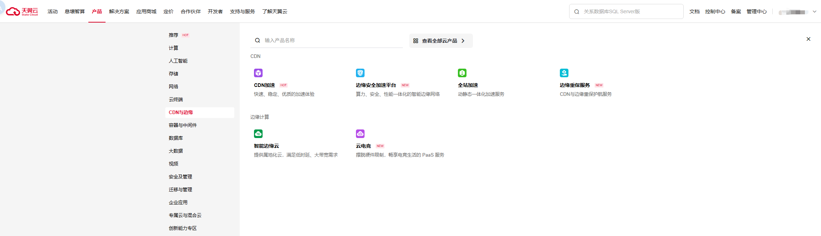Open the 活动 top menu

coord(53,11)
